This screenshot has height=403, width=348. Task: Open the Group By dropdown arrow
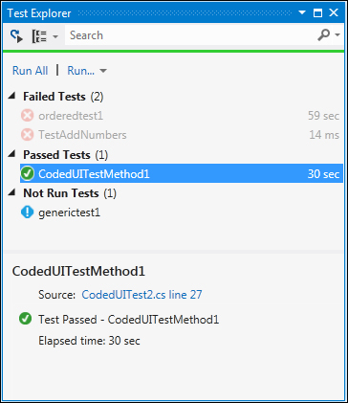(55, 36)
